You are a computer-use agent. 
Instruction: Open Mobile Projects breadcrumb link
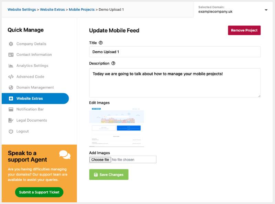pyautogui.click(x=81, y=10)
